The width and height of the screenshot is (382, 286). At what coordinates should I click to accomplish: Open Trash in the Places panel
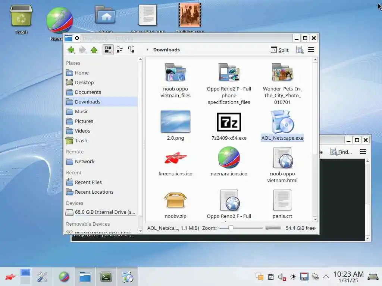click(x=101, y=140)
